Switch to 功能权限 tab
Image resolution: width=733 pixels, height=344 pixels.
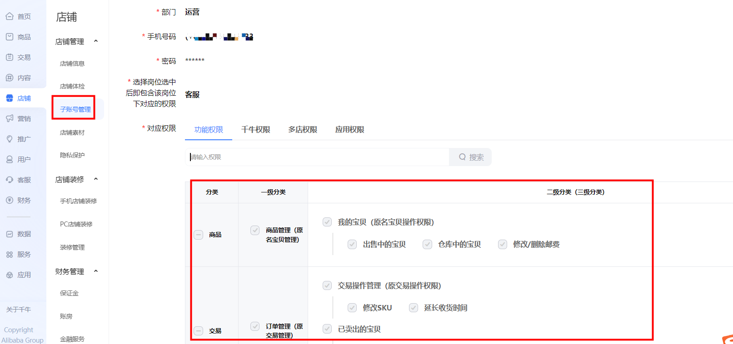tap(209, 130)
